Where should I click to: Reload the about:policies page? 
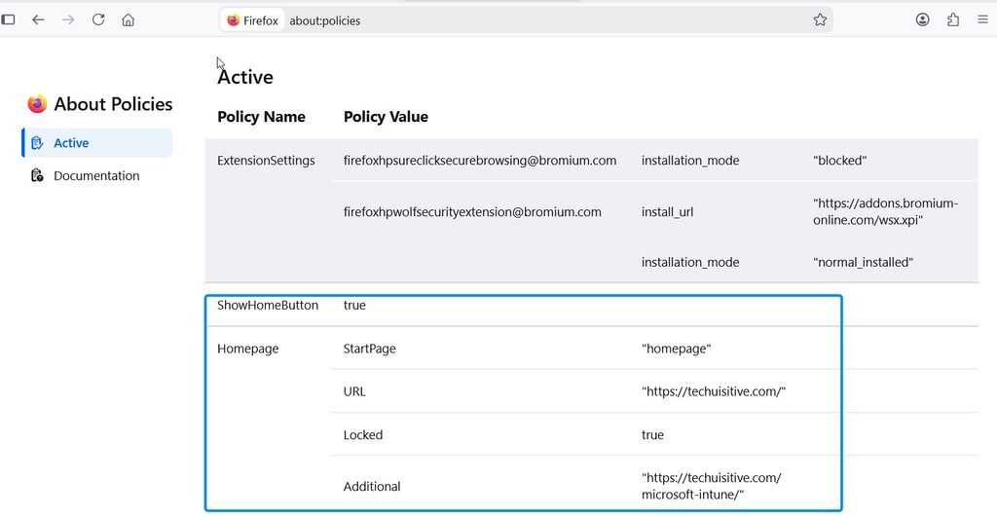tap(98, 19)
